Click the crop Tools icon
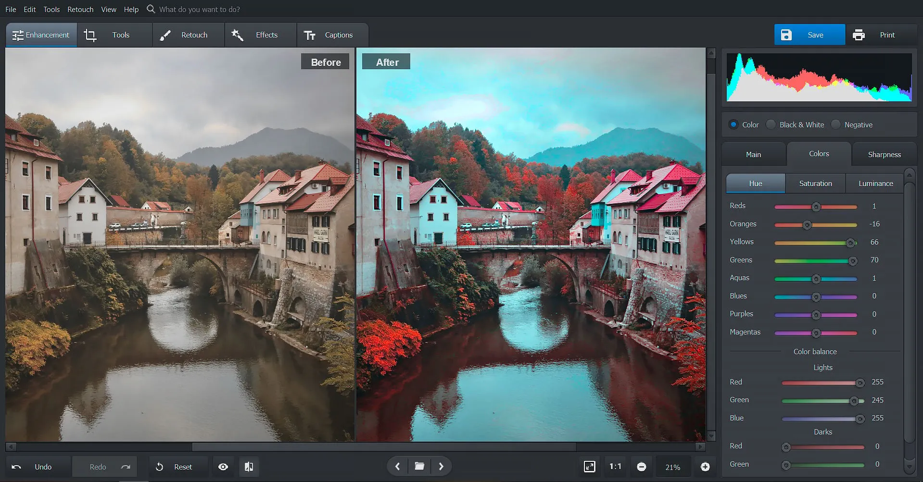 (90, 35)
